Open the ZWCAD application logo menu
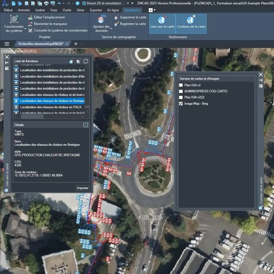 [5, 3]
